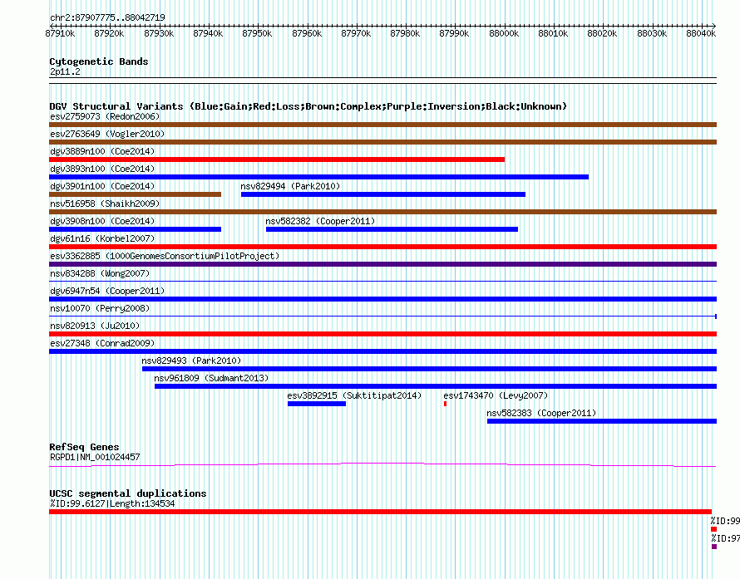Click the RGPD1|NM_001024457 gene label
Image resolution: width=740 pixels, height=579 pixels.
click(95, 457)
